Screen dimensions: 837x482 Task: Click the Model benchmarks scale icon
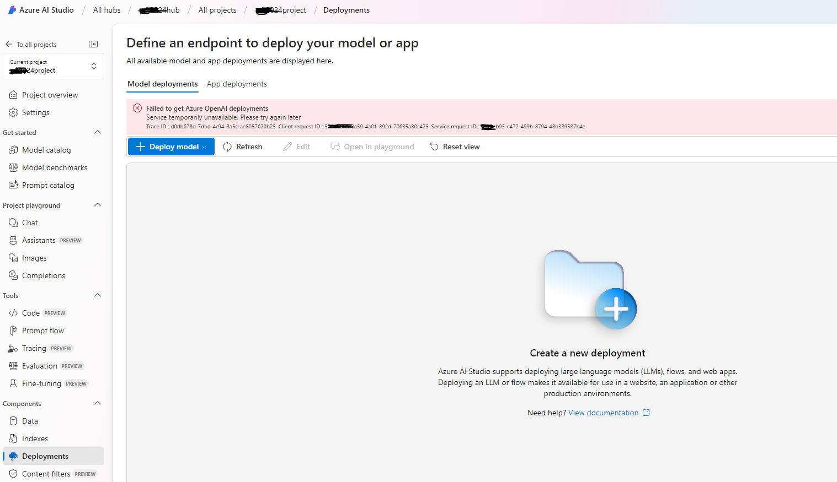click(x=13, y=167)
